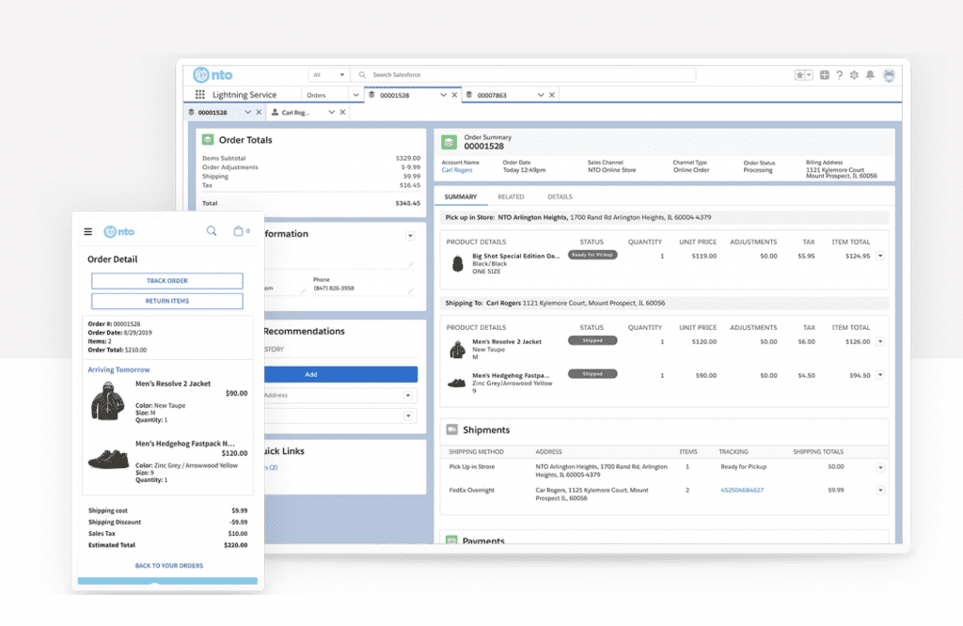Viewport: 963px width, 626px height.
Task: Open the App Launcher waffle icon
Action: [199, 94]
